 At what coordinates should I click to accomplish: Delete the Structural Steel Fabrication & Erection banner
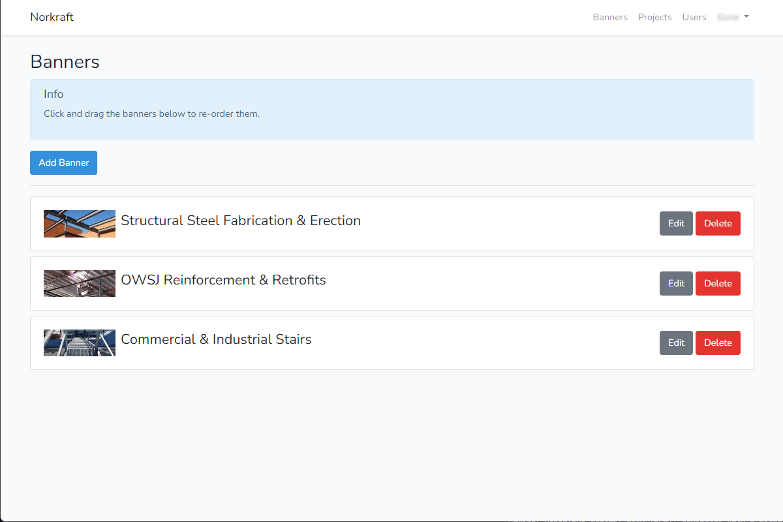[717, 223]
